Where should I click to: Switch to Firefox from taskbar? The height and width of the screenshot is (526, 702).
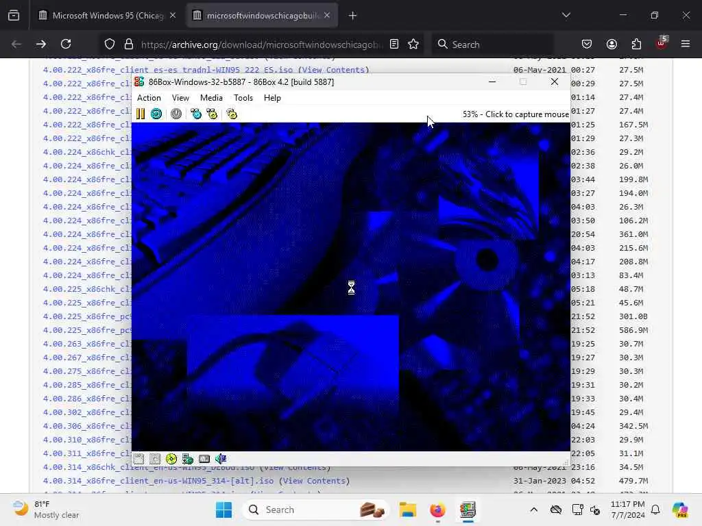[x=438, y=510]
